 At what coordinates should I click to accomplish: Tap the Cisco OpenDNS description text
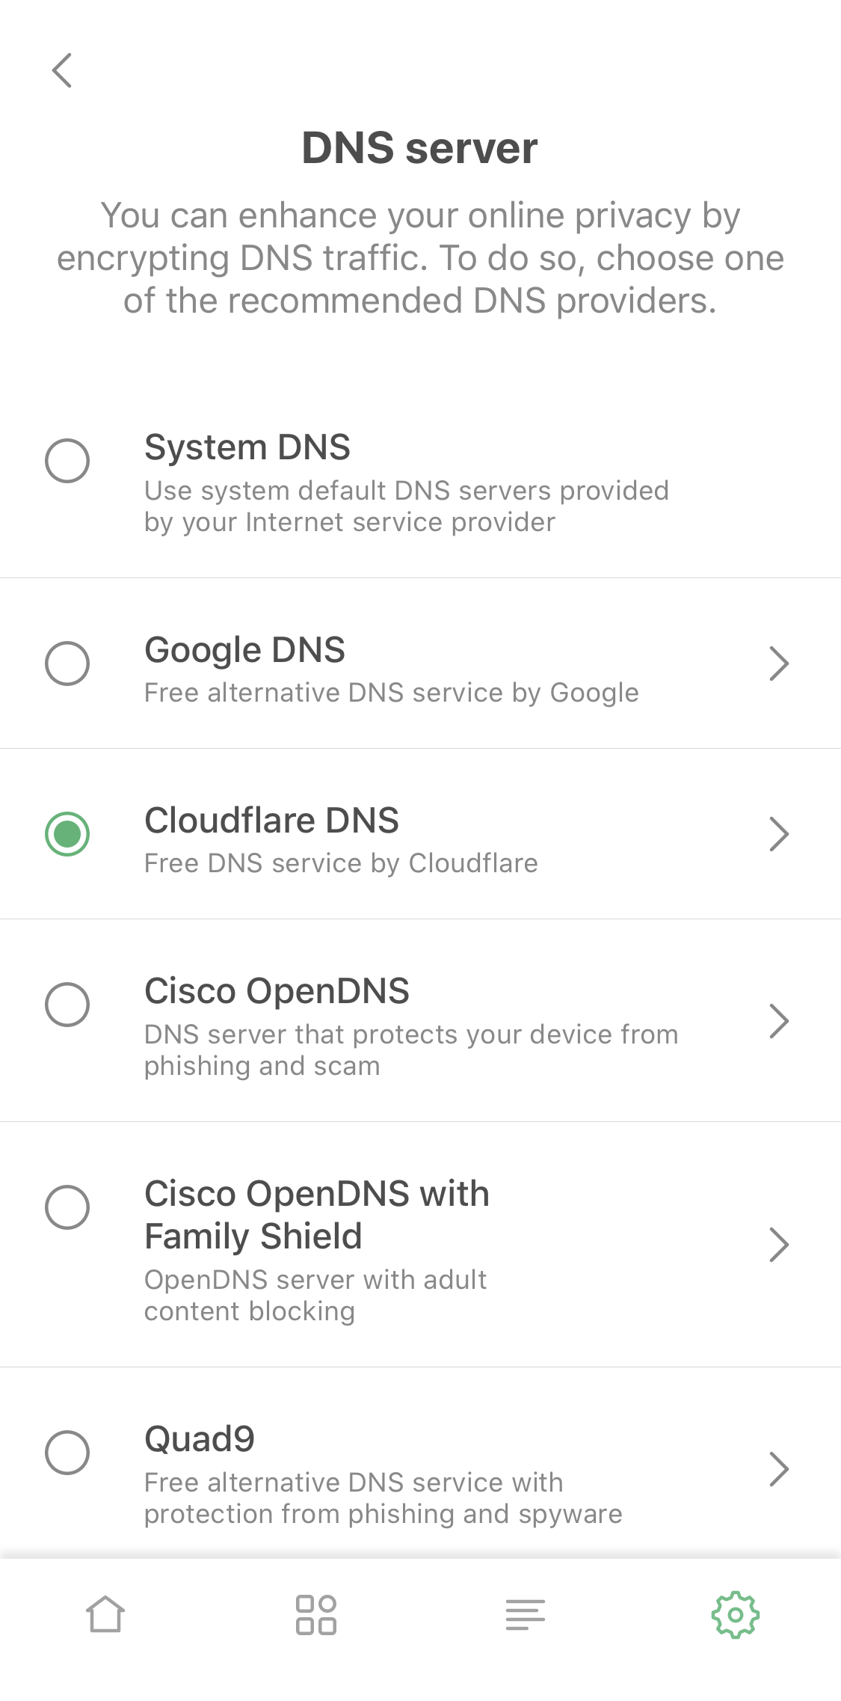(x=411, y=1049)
